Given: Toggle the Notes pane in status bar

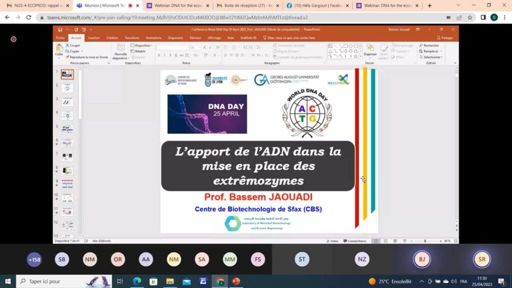Looking at the screenshot, I should click(x=333, y=241).
